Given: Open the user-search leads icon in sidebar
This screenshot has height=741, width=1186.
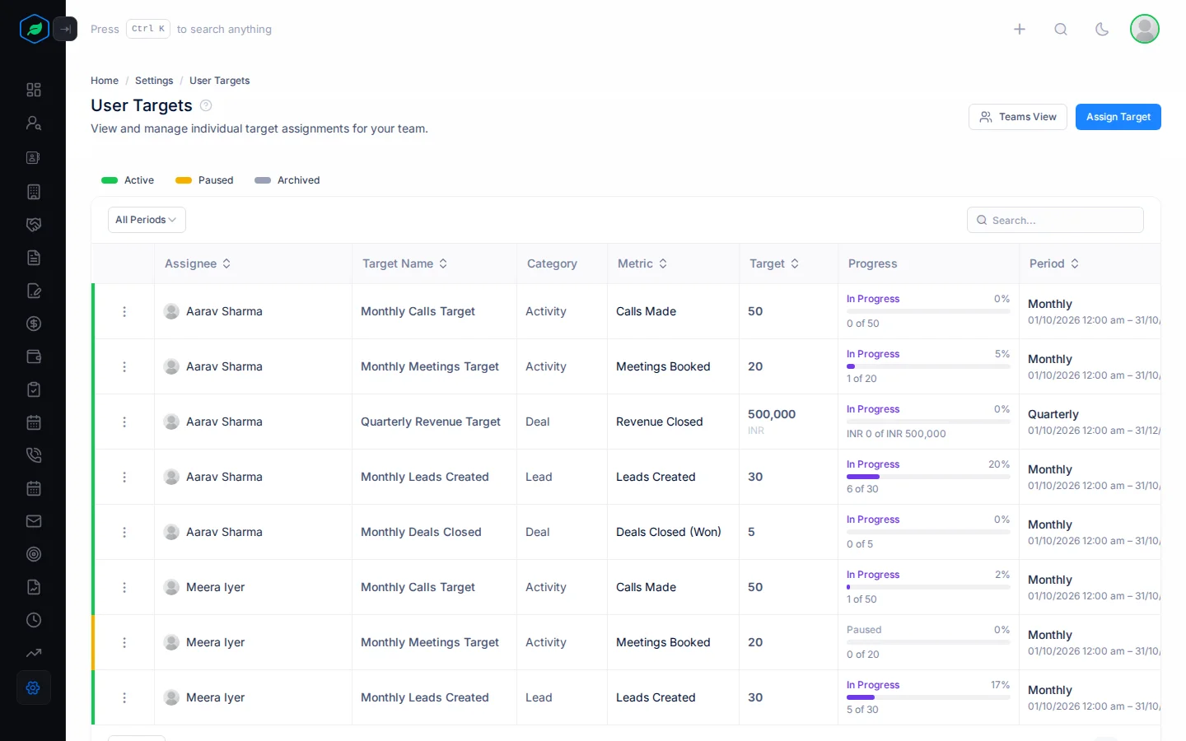Looking at the screenshot, I should (x=34, y=123).
